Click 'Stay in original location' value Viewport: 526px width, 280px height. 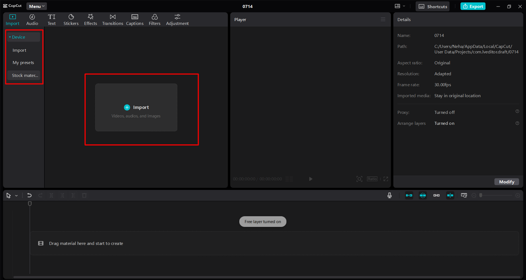[457, 96]
